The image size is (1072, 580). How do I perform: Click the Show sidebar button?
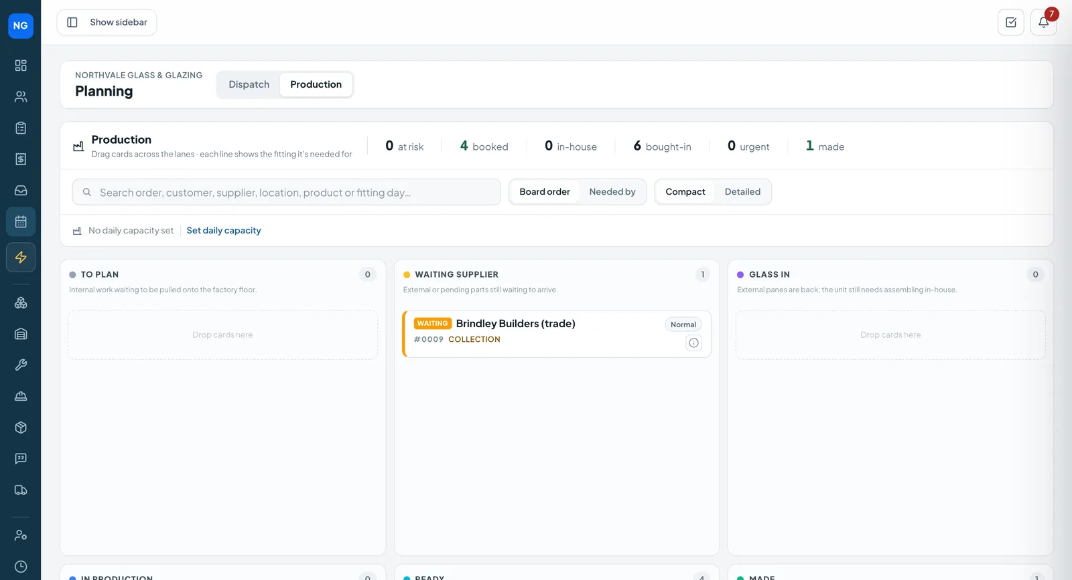click(x=107, y=22)
